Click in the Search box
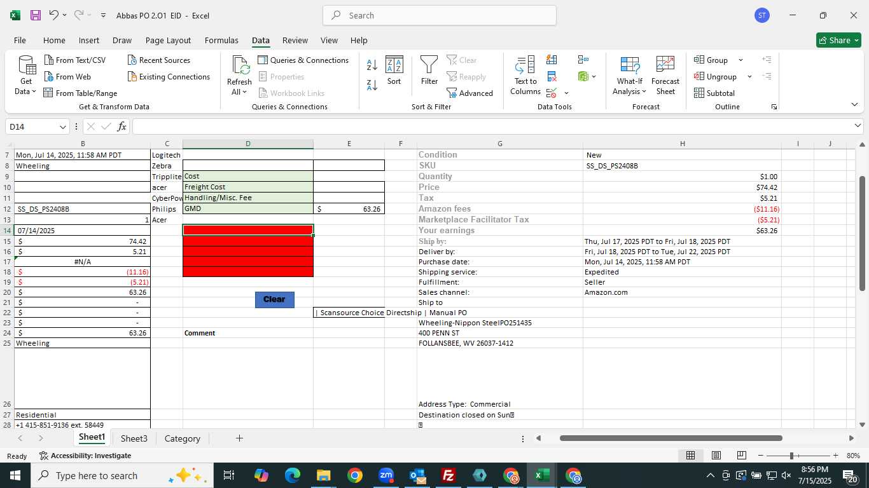Image resolution: width=869 pixels, height=488 pixels. pos(440,15)
